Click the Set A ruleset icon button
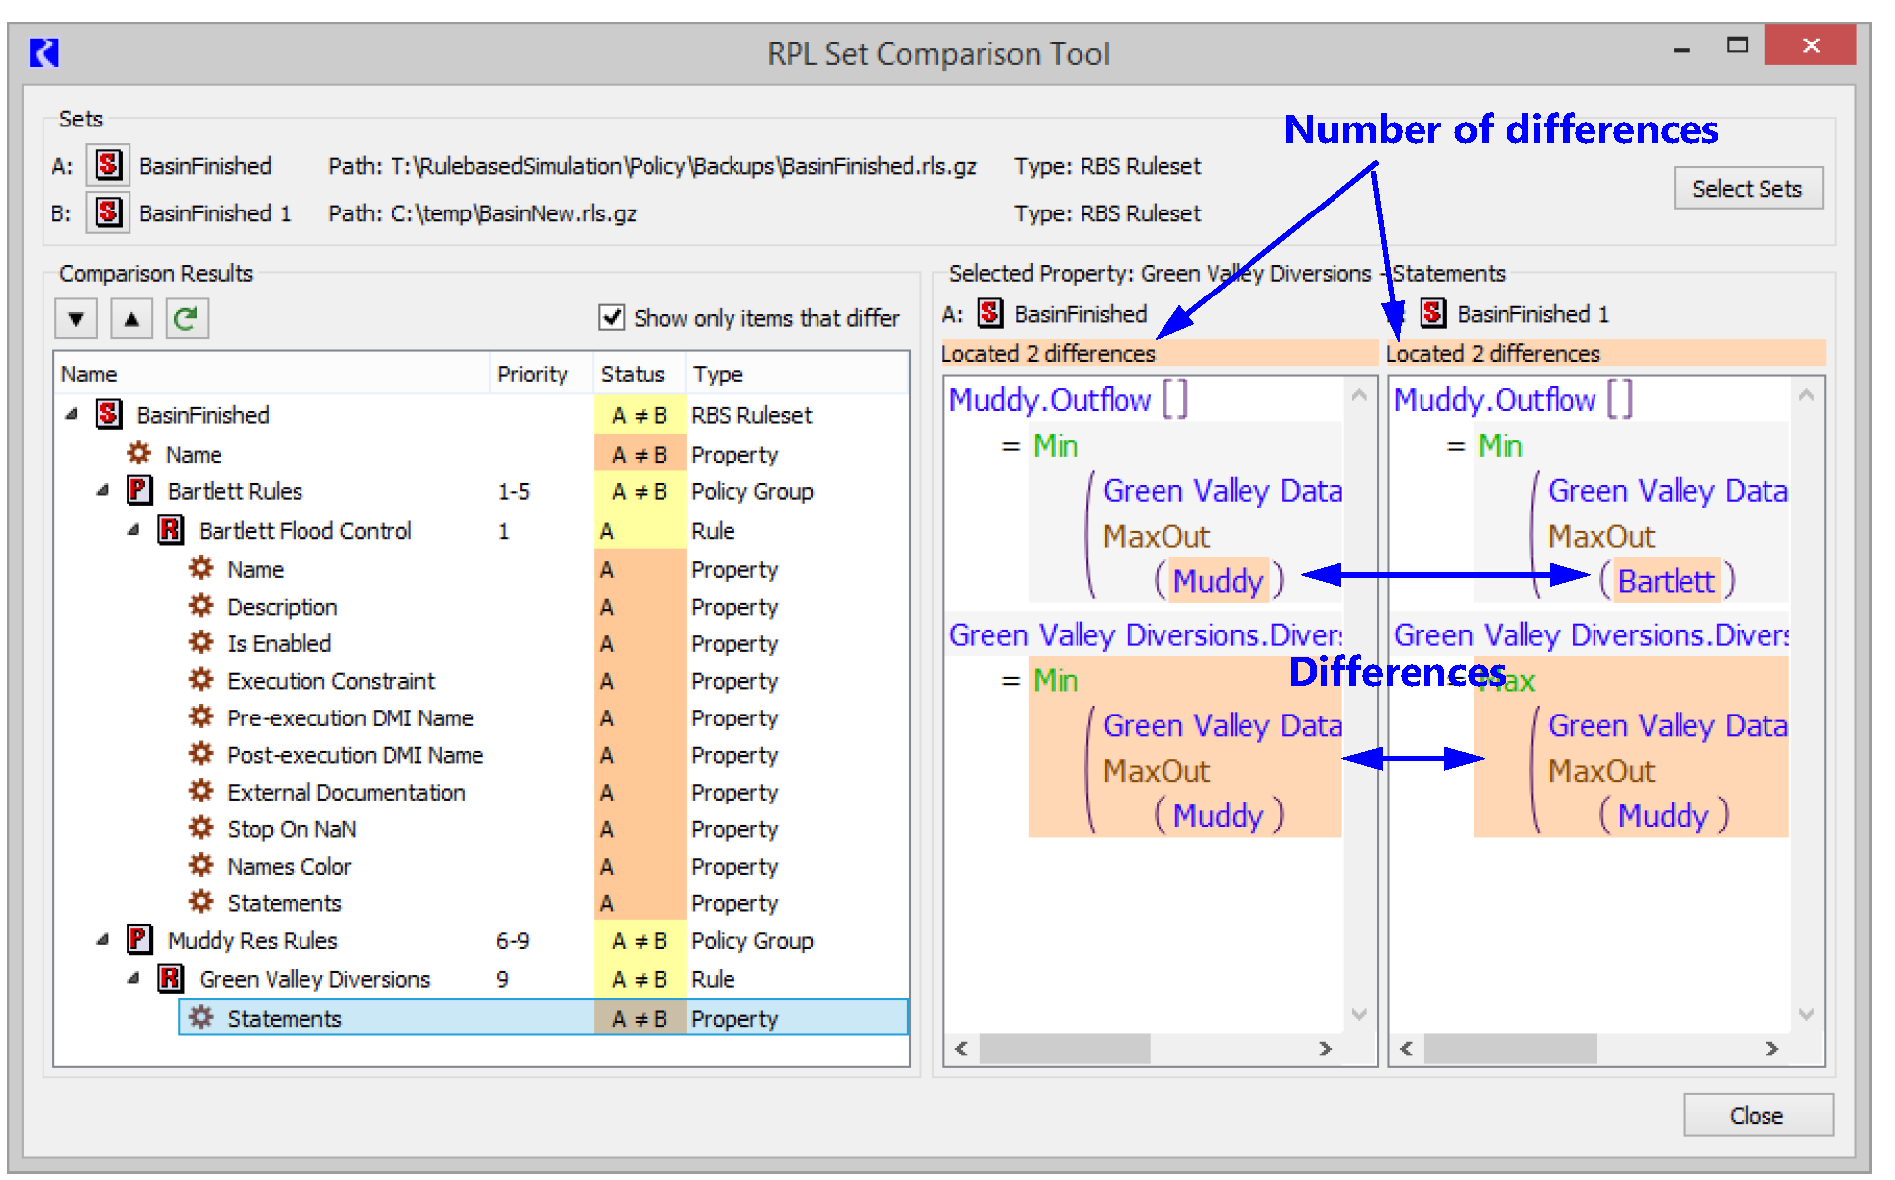 tap(108, 165)
